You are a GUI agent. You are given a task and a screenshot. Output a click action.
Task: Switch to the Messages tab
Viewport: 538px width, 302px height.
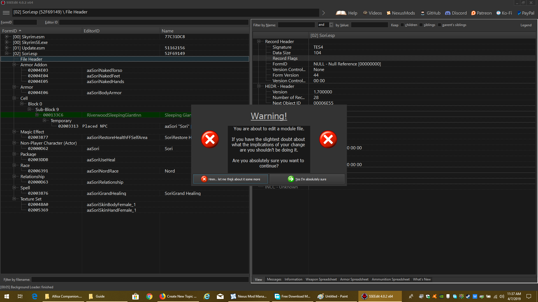(274, 279)
